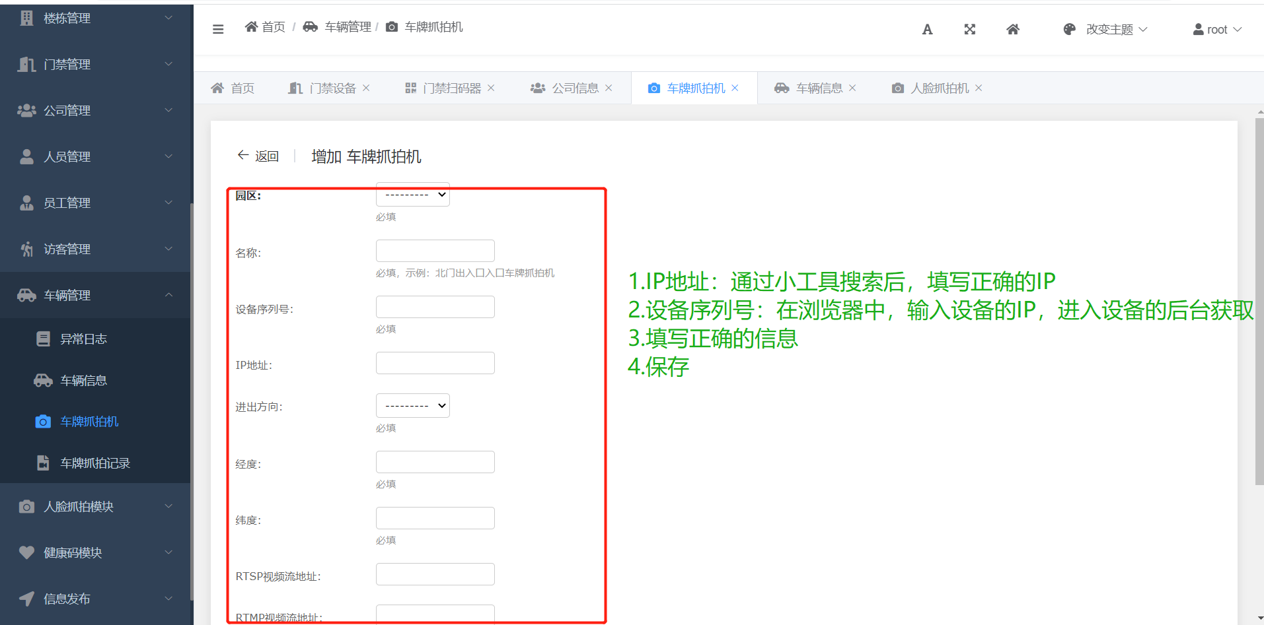Toggle fullscreen with the expand icon

[x=969, y=30]
